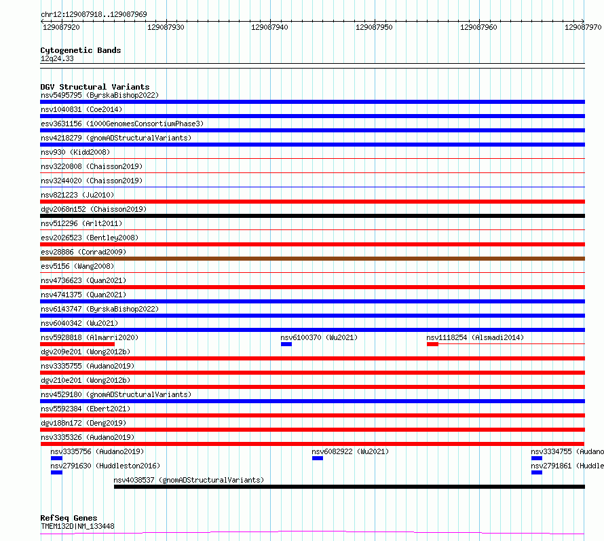Viewport: 604px width, 541px height.
Task: Open nsv3335755 (Audano2019) label
Action: pyautogui.click(x=88, y=366)
